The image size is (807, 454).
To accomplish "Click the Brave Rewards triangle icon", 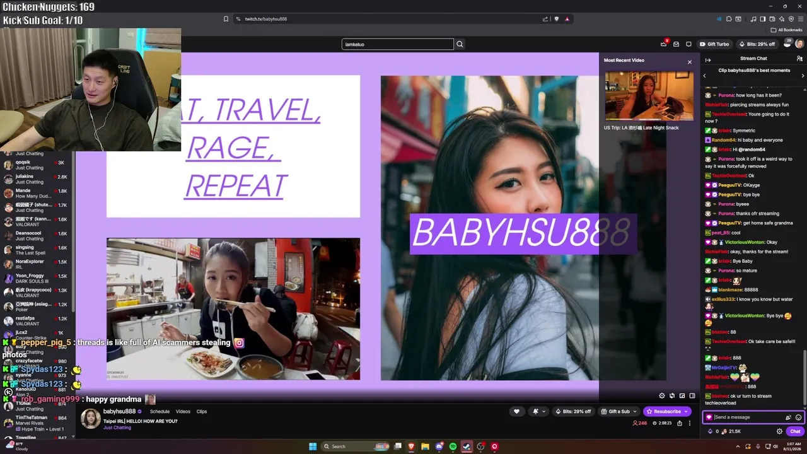I will pos(567,19).
